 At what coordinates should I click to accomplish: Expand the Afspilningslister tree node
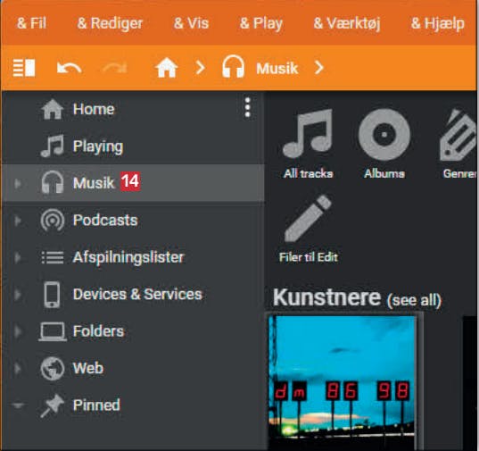coord(18,257)
